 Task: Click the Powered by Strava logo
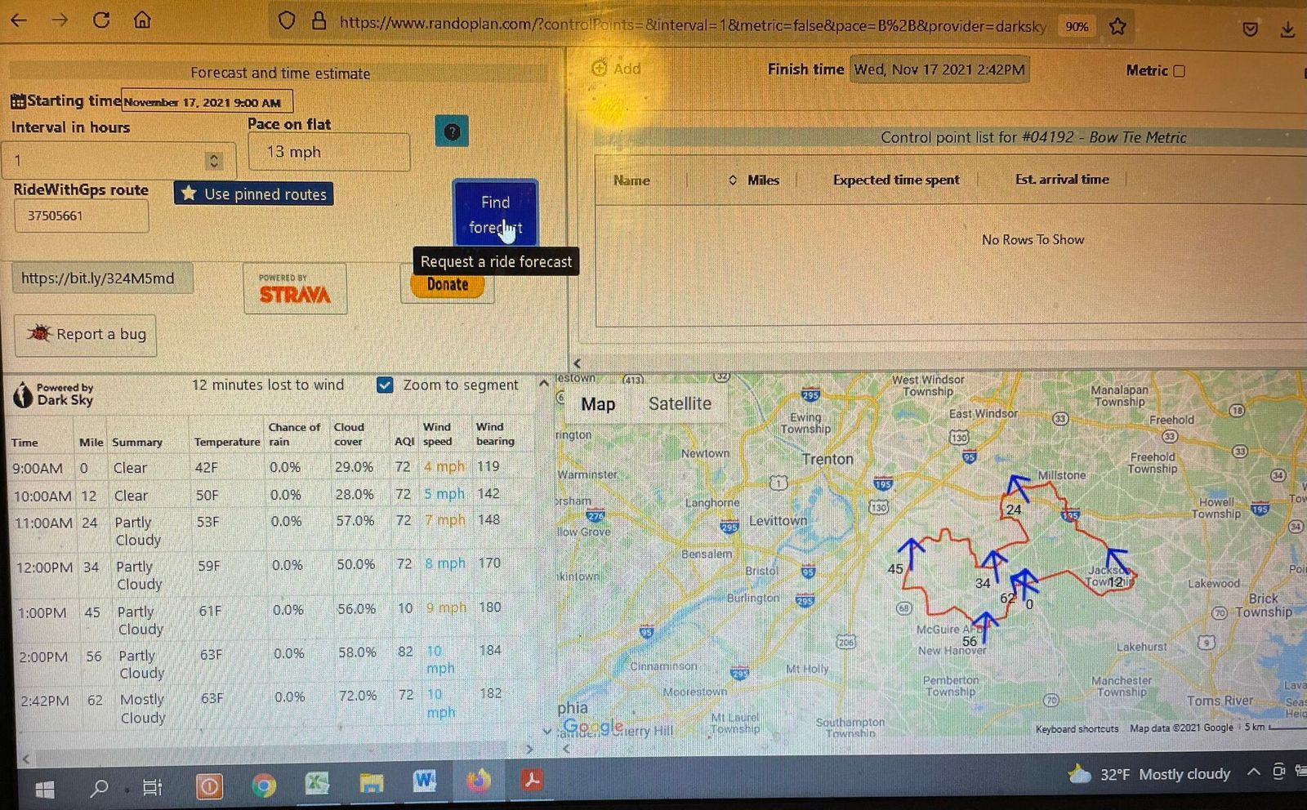pos(295,289)
